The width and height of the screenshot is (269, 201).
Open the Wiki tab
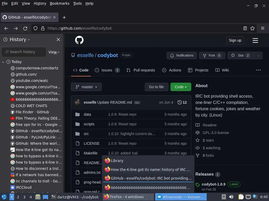[222, 70]
